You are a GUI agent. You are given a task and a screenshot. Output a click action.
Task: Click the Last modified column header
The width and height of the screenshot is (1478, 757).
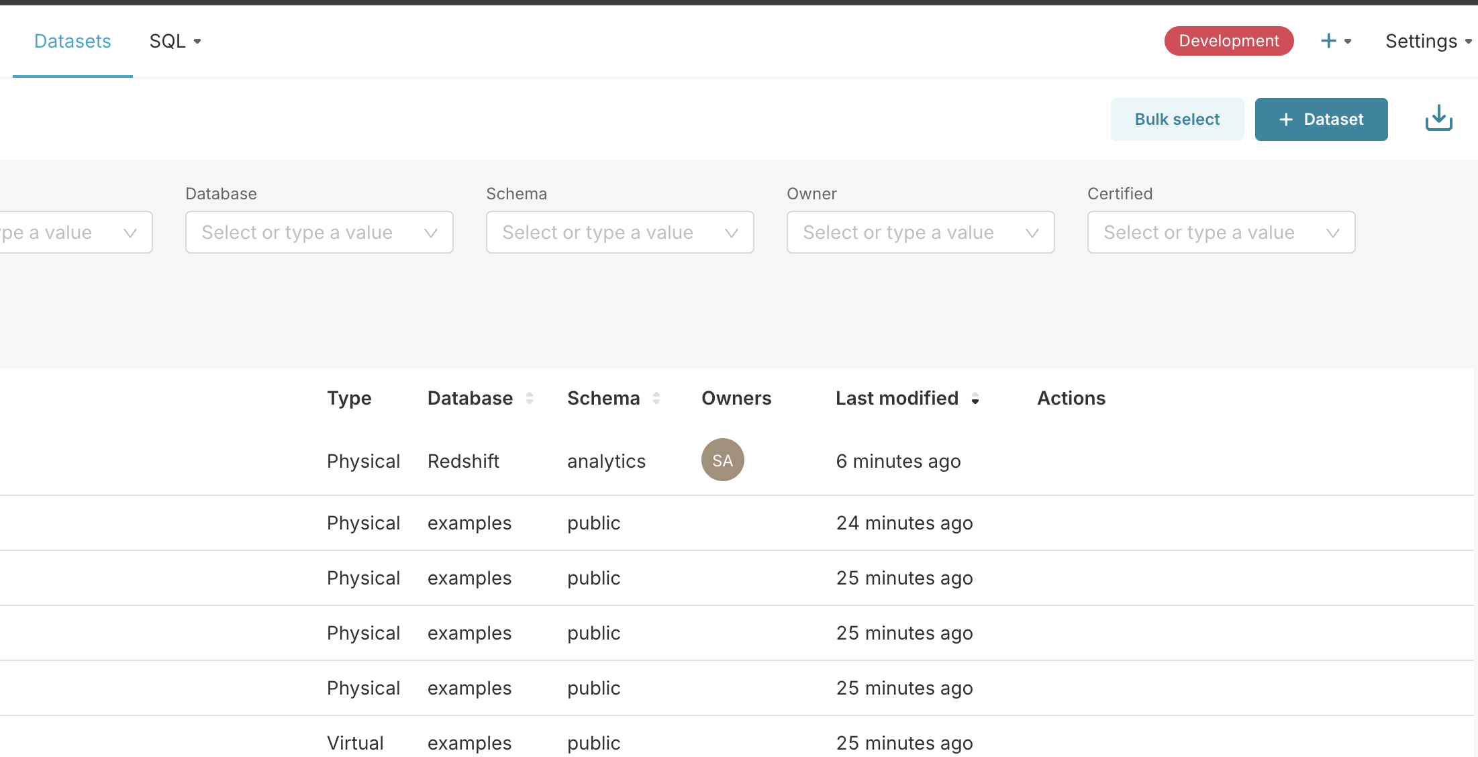[896, 398]
